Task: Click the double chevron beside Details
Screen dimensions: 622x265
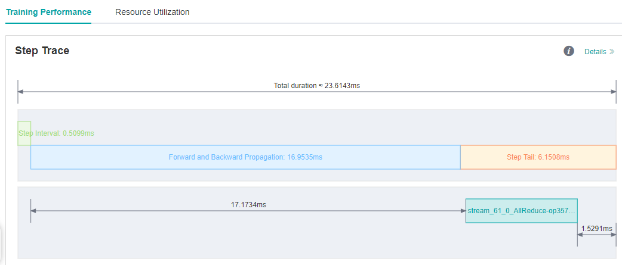Action: tap(611, 52)
